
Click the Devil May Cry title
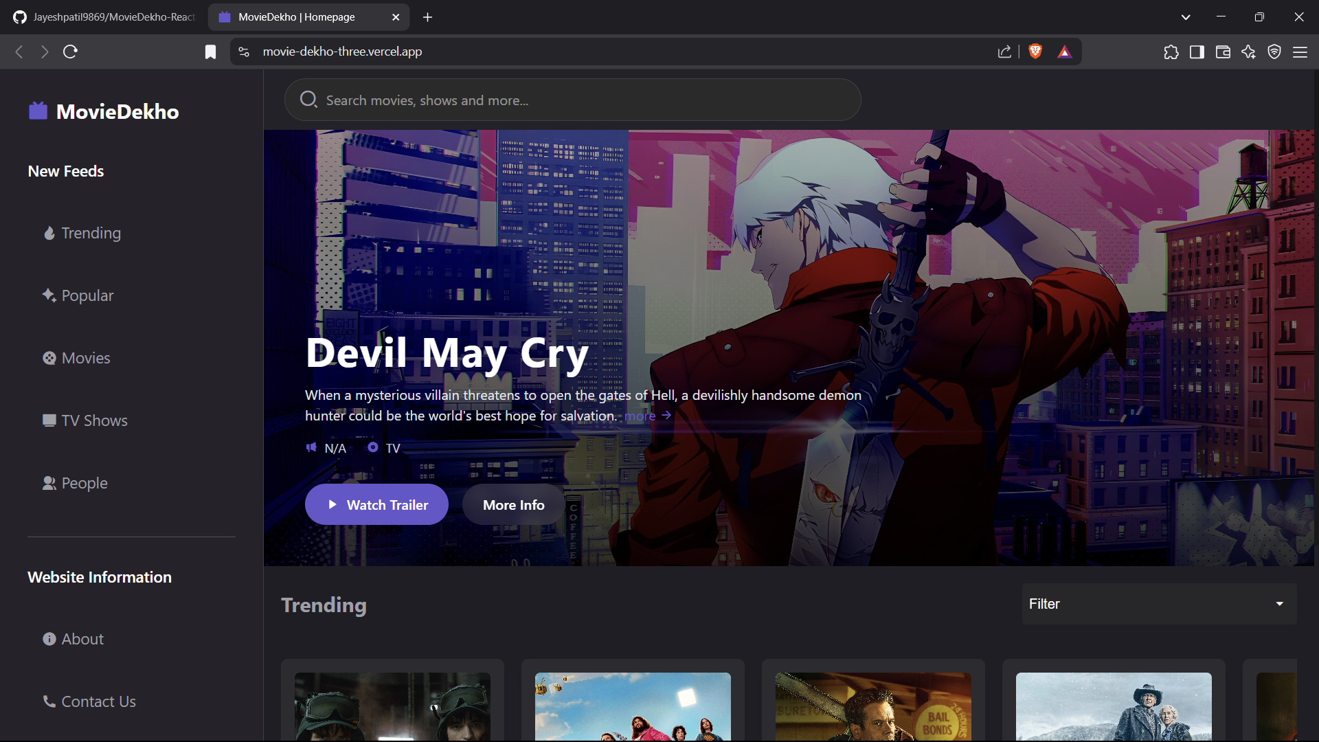coord(447,353)
